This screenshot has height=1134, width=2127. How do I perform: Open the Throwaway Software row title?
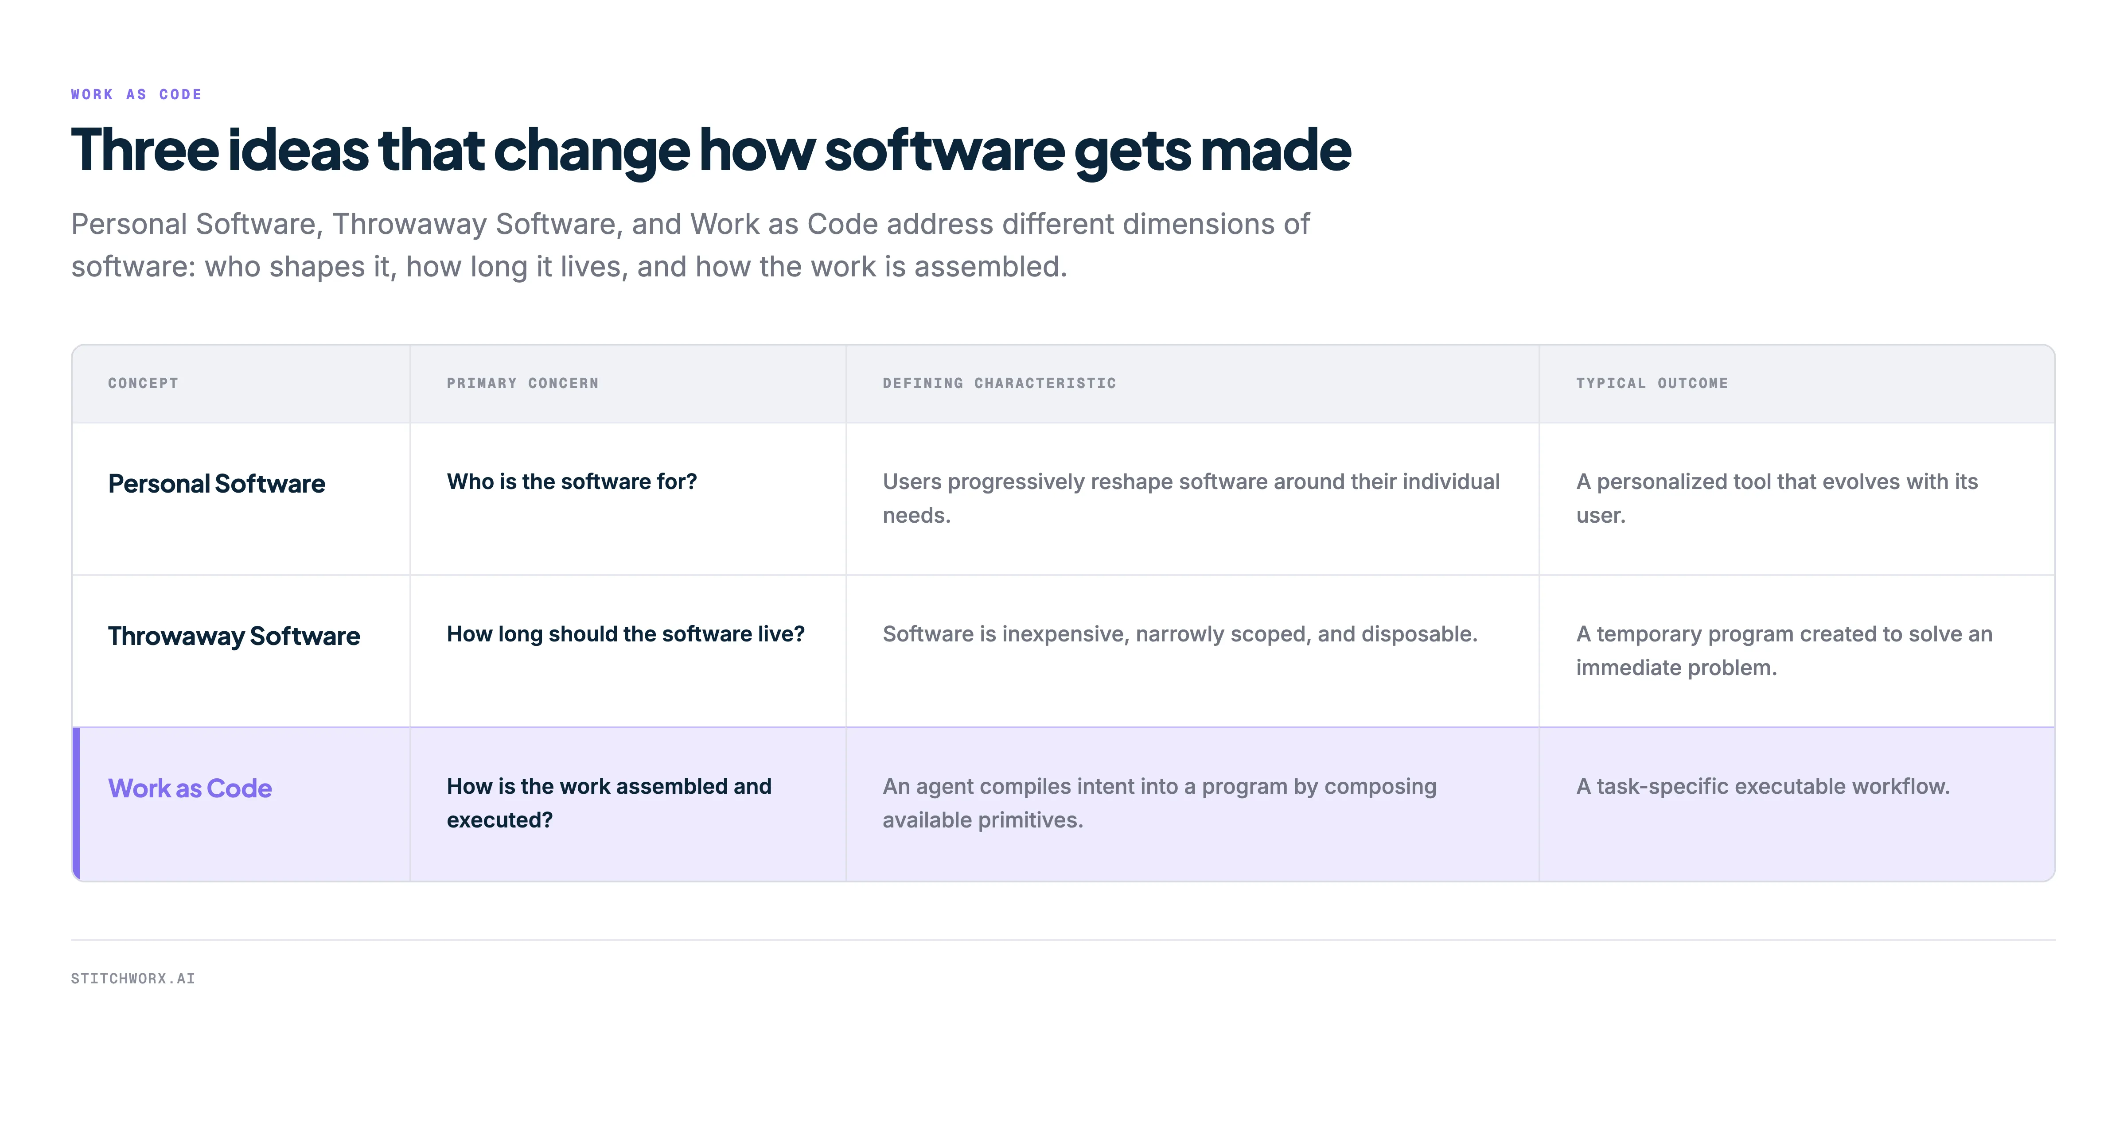pyautogui.click(x=234, y=637)
